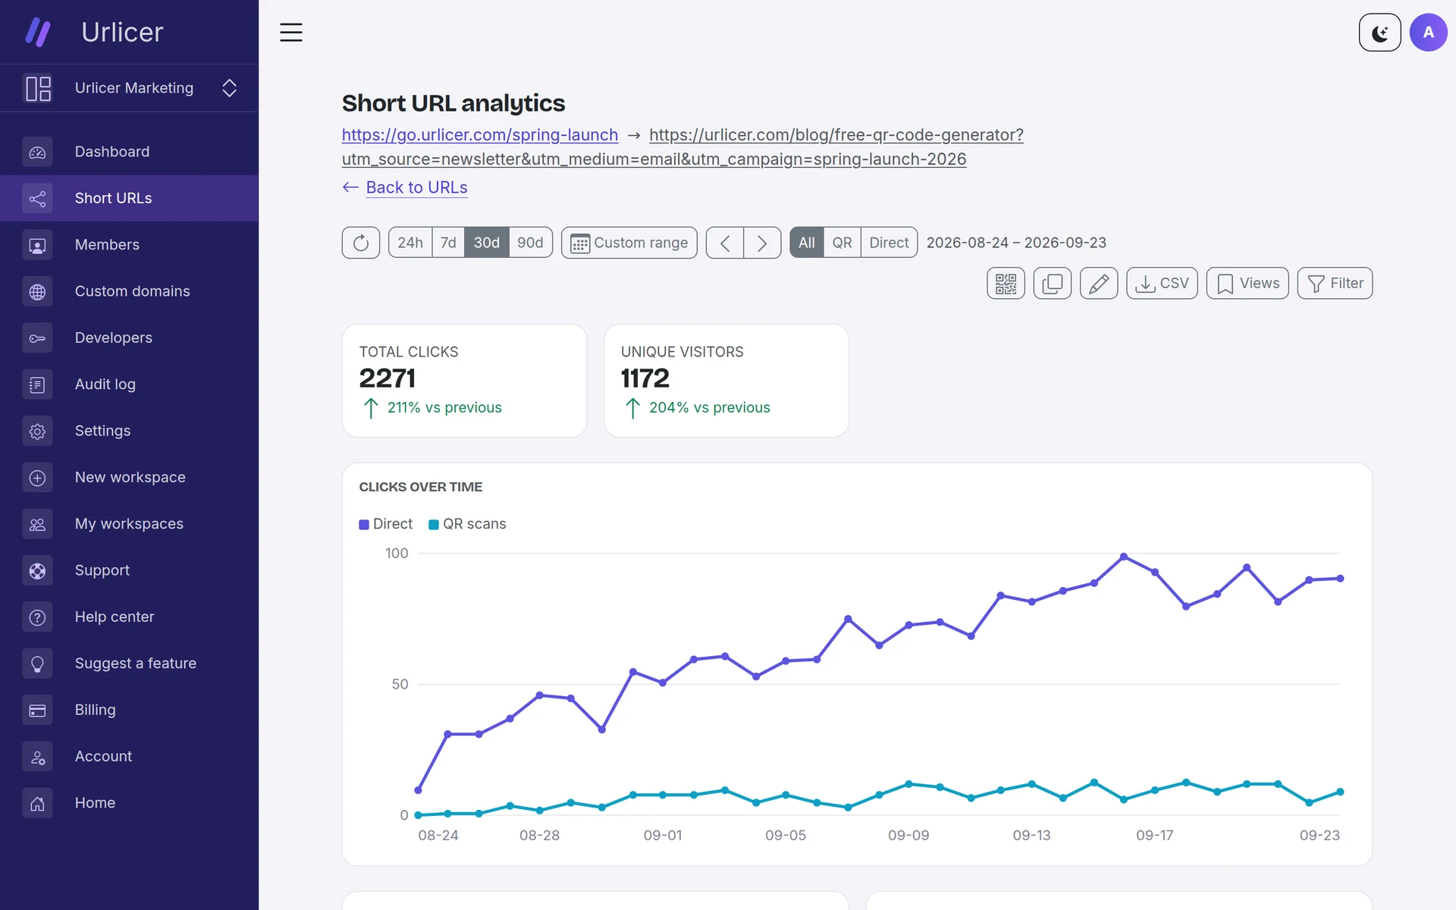
Task: Open Members in the sidebar
Action: pos(129,245)
